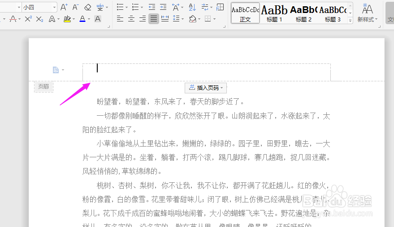Apply superscript X² formatting
This screenshot has width=394, height=227.
point(28,19)
